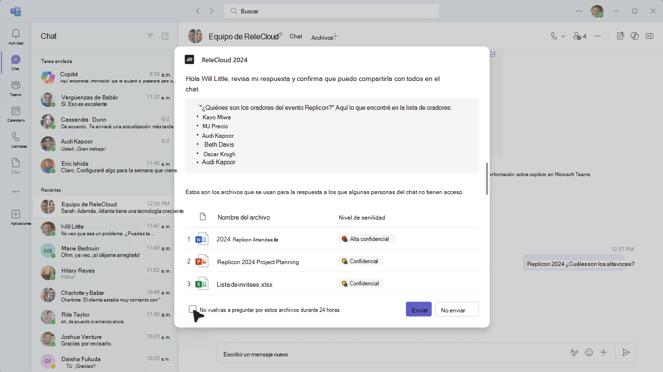Open the Marie Bedouin chat
663x372 pixels.
(x=105, y=251)
